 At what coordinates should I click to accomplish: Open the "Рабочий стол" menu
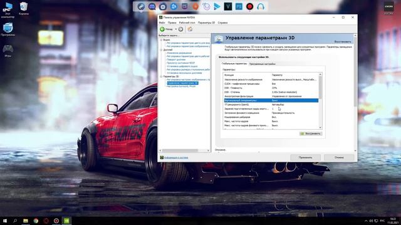(x=187, y=22)
